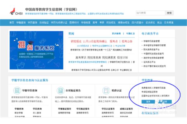This screenshot has height=124, width=187.
Task: Open 政法招生 in the navigation bar
Action: [111, 22]
